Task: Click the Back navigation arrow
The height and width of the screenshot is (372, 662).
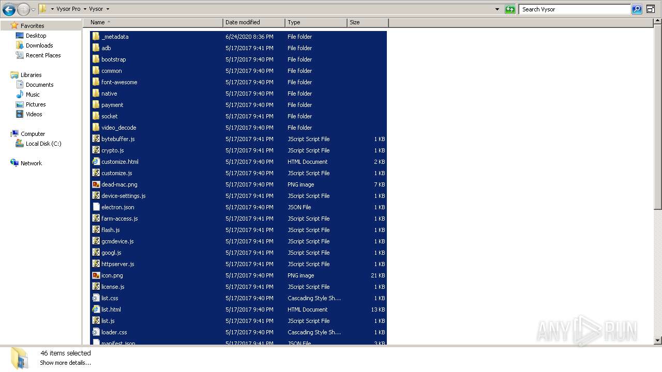Action: click(9, 9)
